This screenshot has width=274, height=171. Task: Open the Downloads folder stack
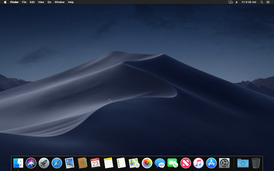coord(243,163)
